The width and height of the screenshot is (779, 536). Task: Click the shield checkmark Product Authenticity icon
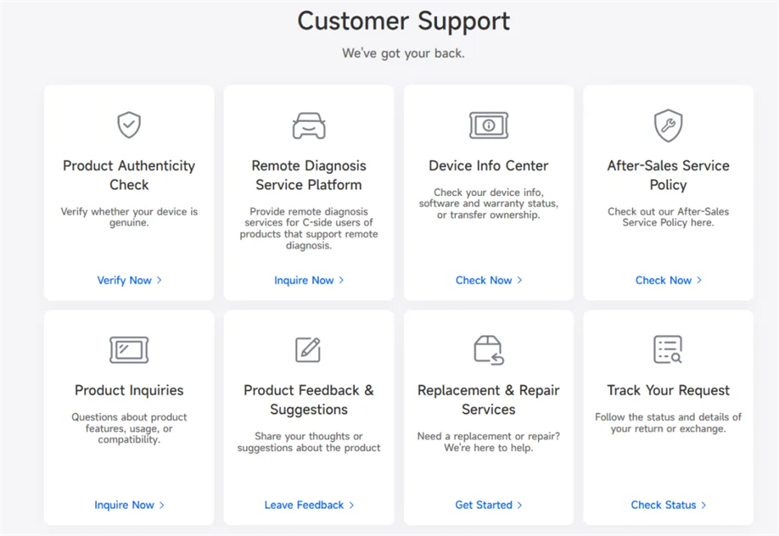coord(130,125)
